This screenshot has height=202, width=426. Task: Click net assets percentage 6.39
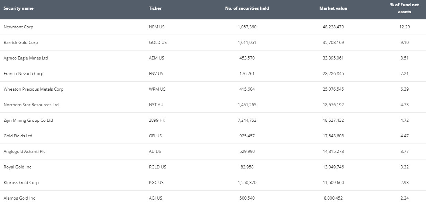405,89
